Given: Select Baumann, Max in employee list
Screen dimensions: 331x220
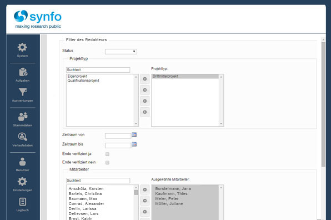Looking at the screenshot, I should [x=83, y=199].
